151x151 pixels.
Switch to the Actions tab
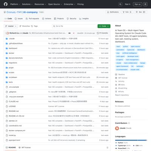[47, 18]
